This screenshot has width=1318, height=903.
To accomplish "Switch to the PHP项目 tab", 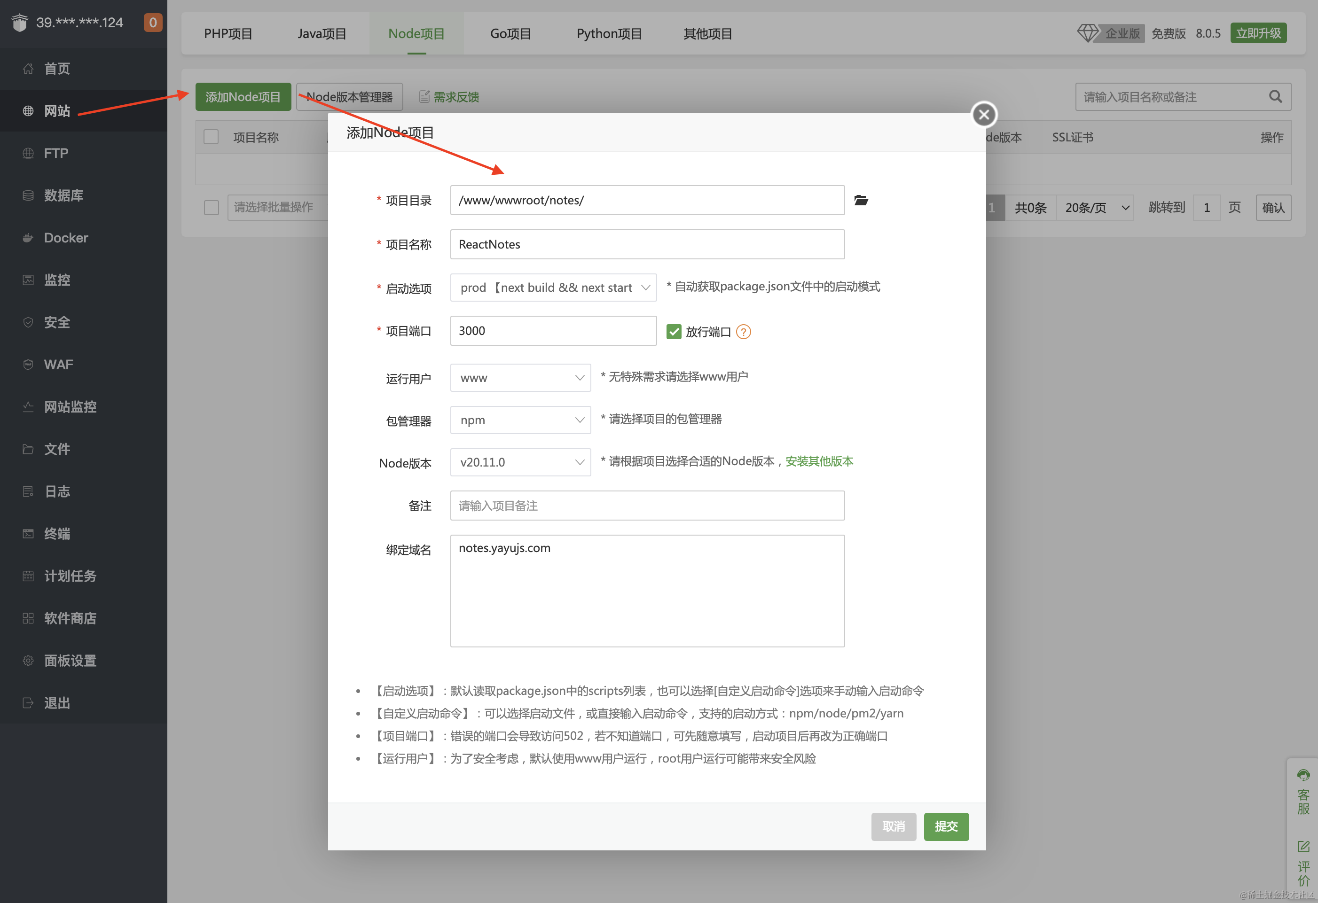I will (228, 33).
